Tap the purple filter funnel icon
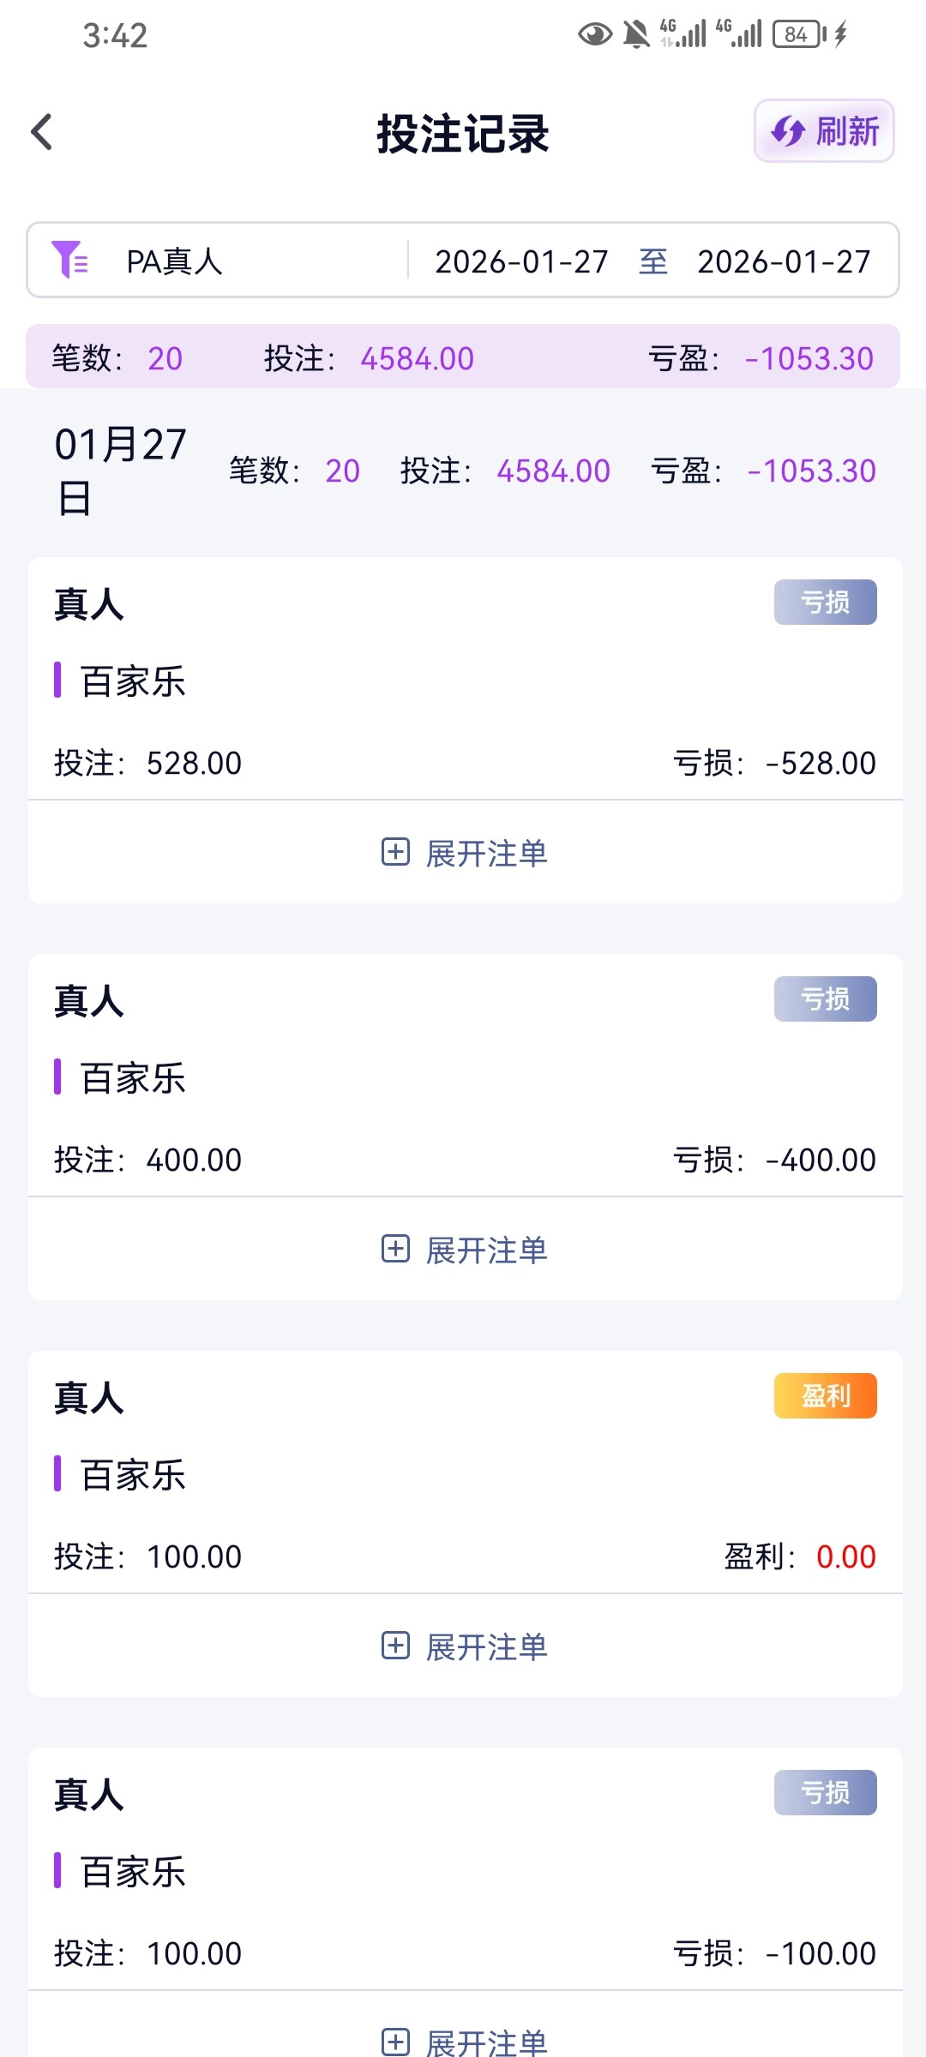926x2057 pixels. pos(69,260)
